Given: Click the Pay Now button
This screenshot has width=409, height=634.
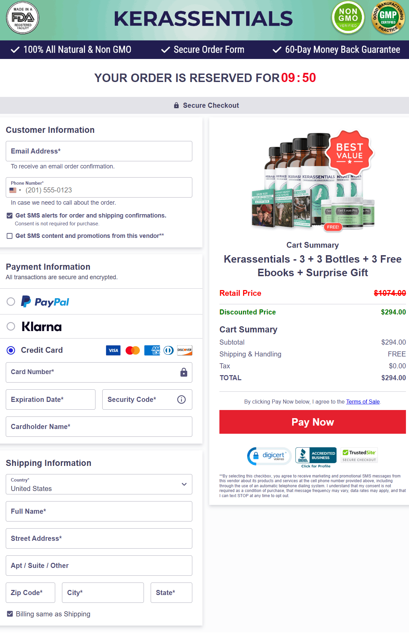Looking at the screenshot, I should pos(313,422).
